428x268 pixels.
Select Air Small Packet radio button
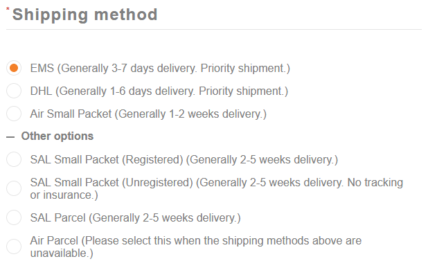pyautogui.click(x=14, y=114)
